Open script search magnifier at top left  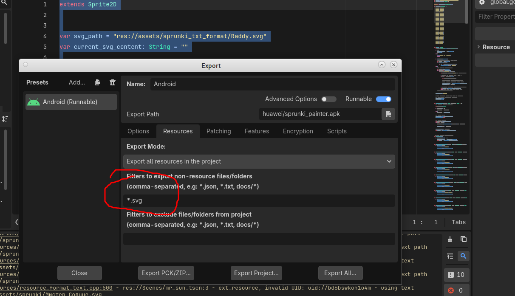coord(4,3)
